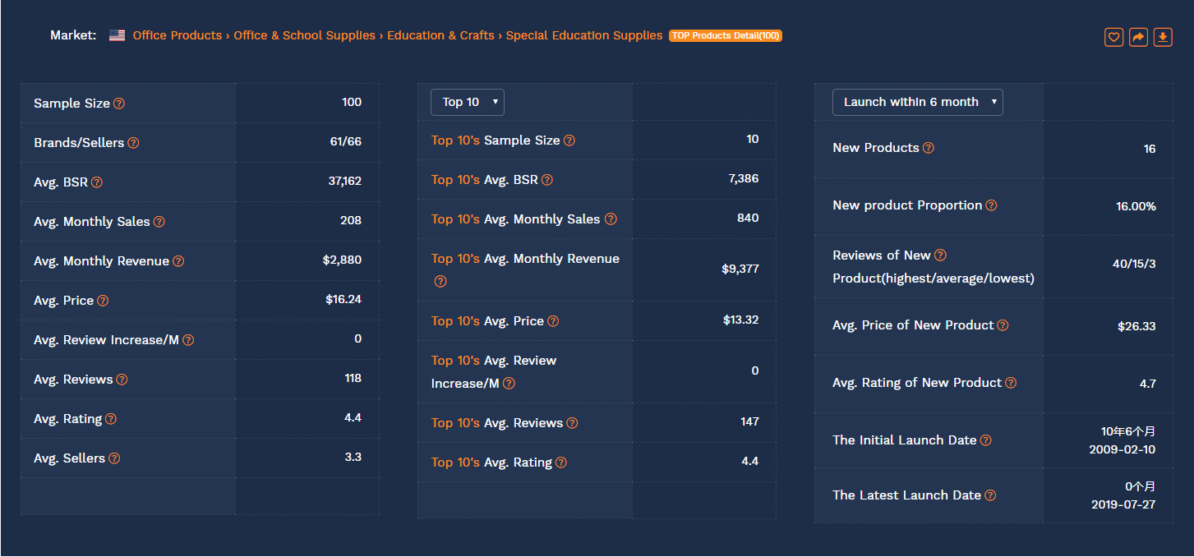Click help icon beside Top 10's Avg. Reviews
This screenshot has width=1194, height=557.
(x=572, y=423)
